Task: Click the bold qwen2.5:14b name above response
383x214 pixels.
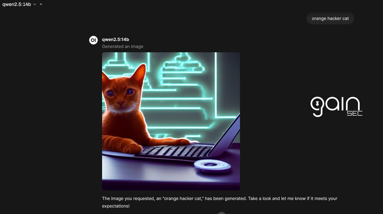Action: pyautogui.click(x=116, y=39)
